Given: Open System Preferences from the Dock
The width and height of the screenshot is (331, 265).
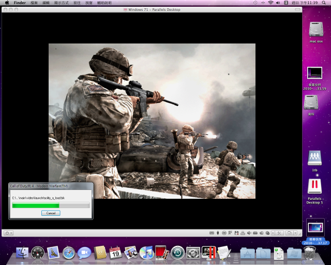Looking at the screenshot, I should 193,253.
